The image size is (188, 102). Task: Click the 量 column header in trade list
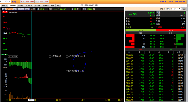(x=169, y=52)
